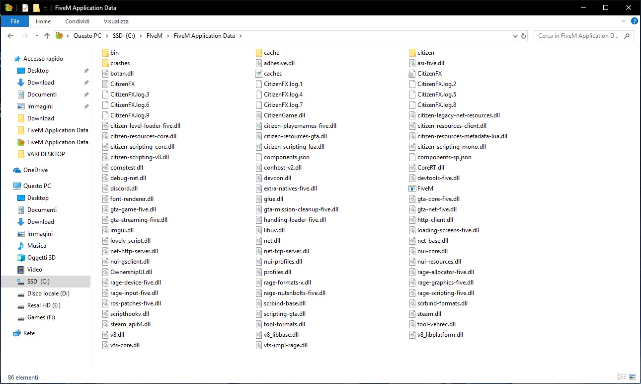This screenshot has width=641, height=384.
Task: Expand the ribbon with the chevron
Action: pyautogui.click(x=624, y=21)
